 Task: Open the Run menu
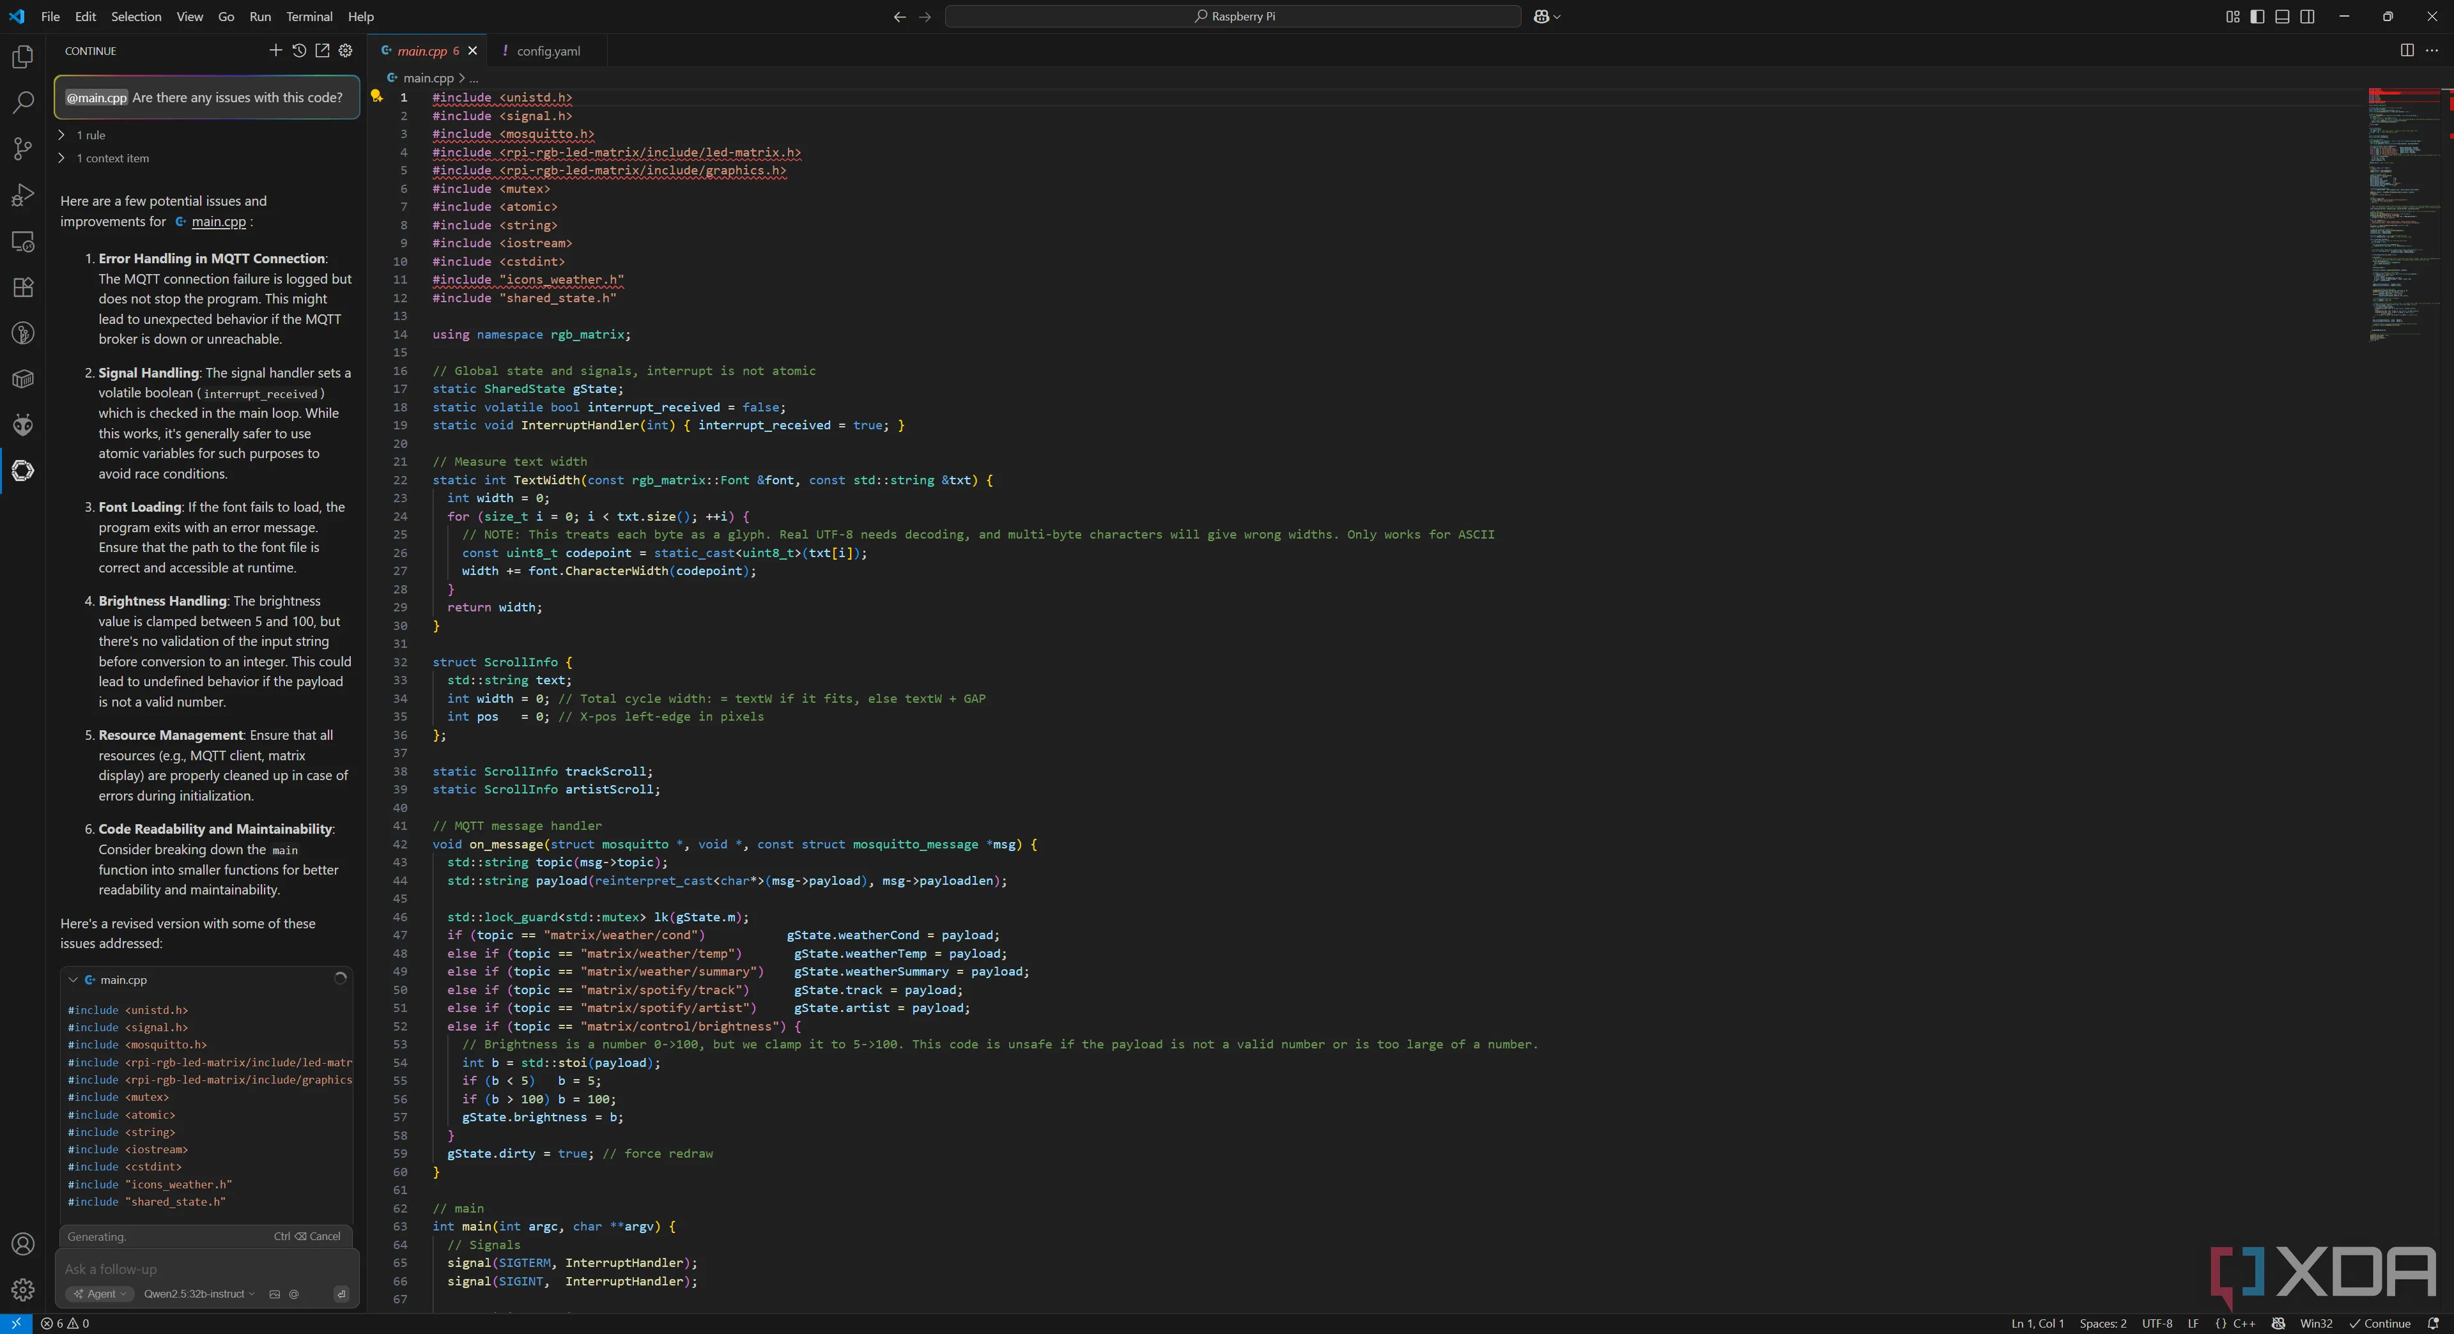click(260, 16)
